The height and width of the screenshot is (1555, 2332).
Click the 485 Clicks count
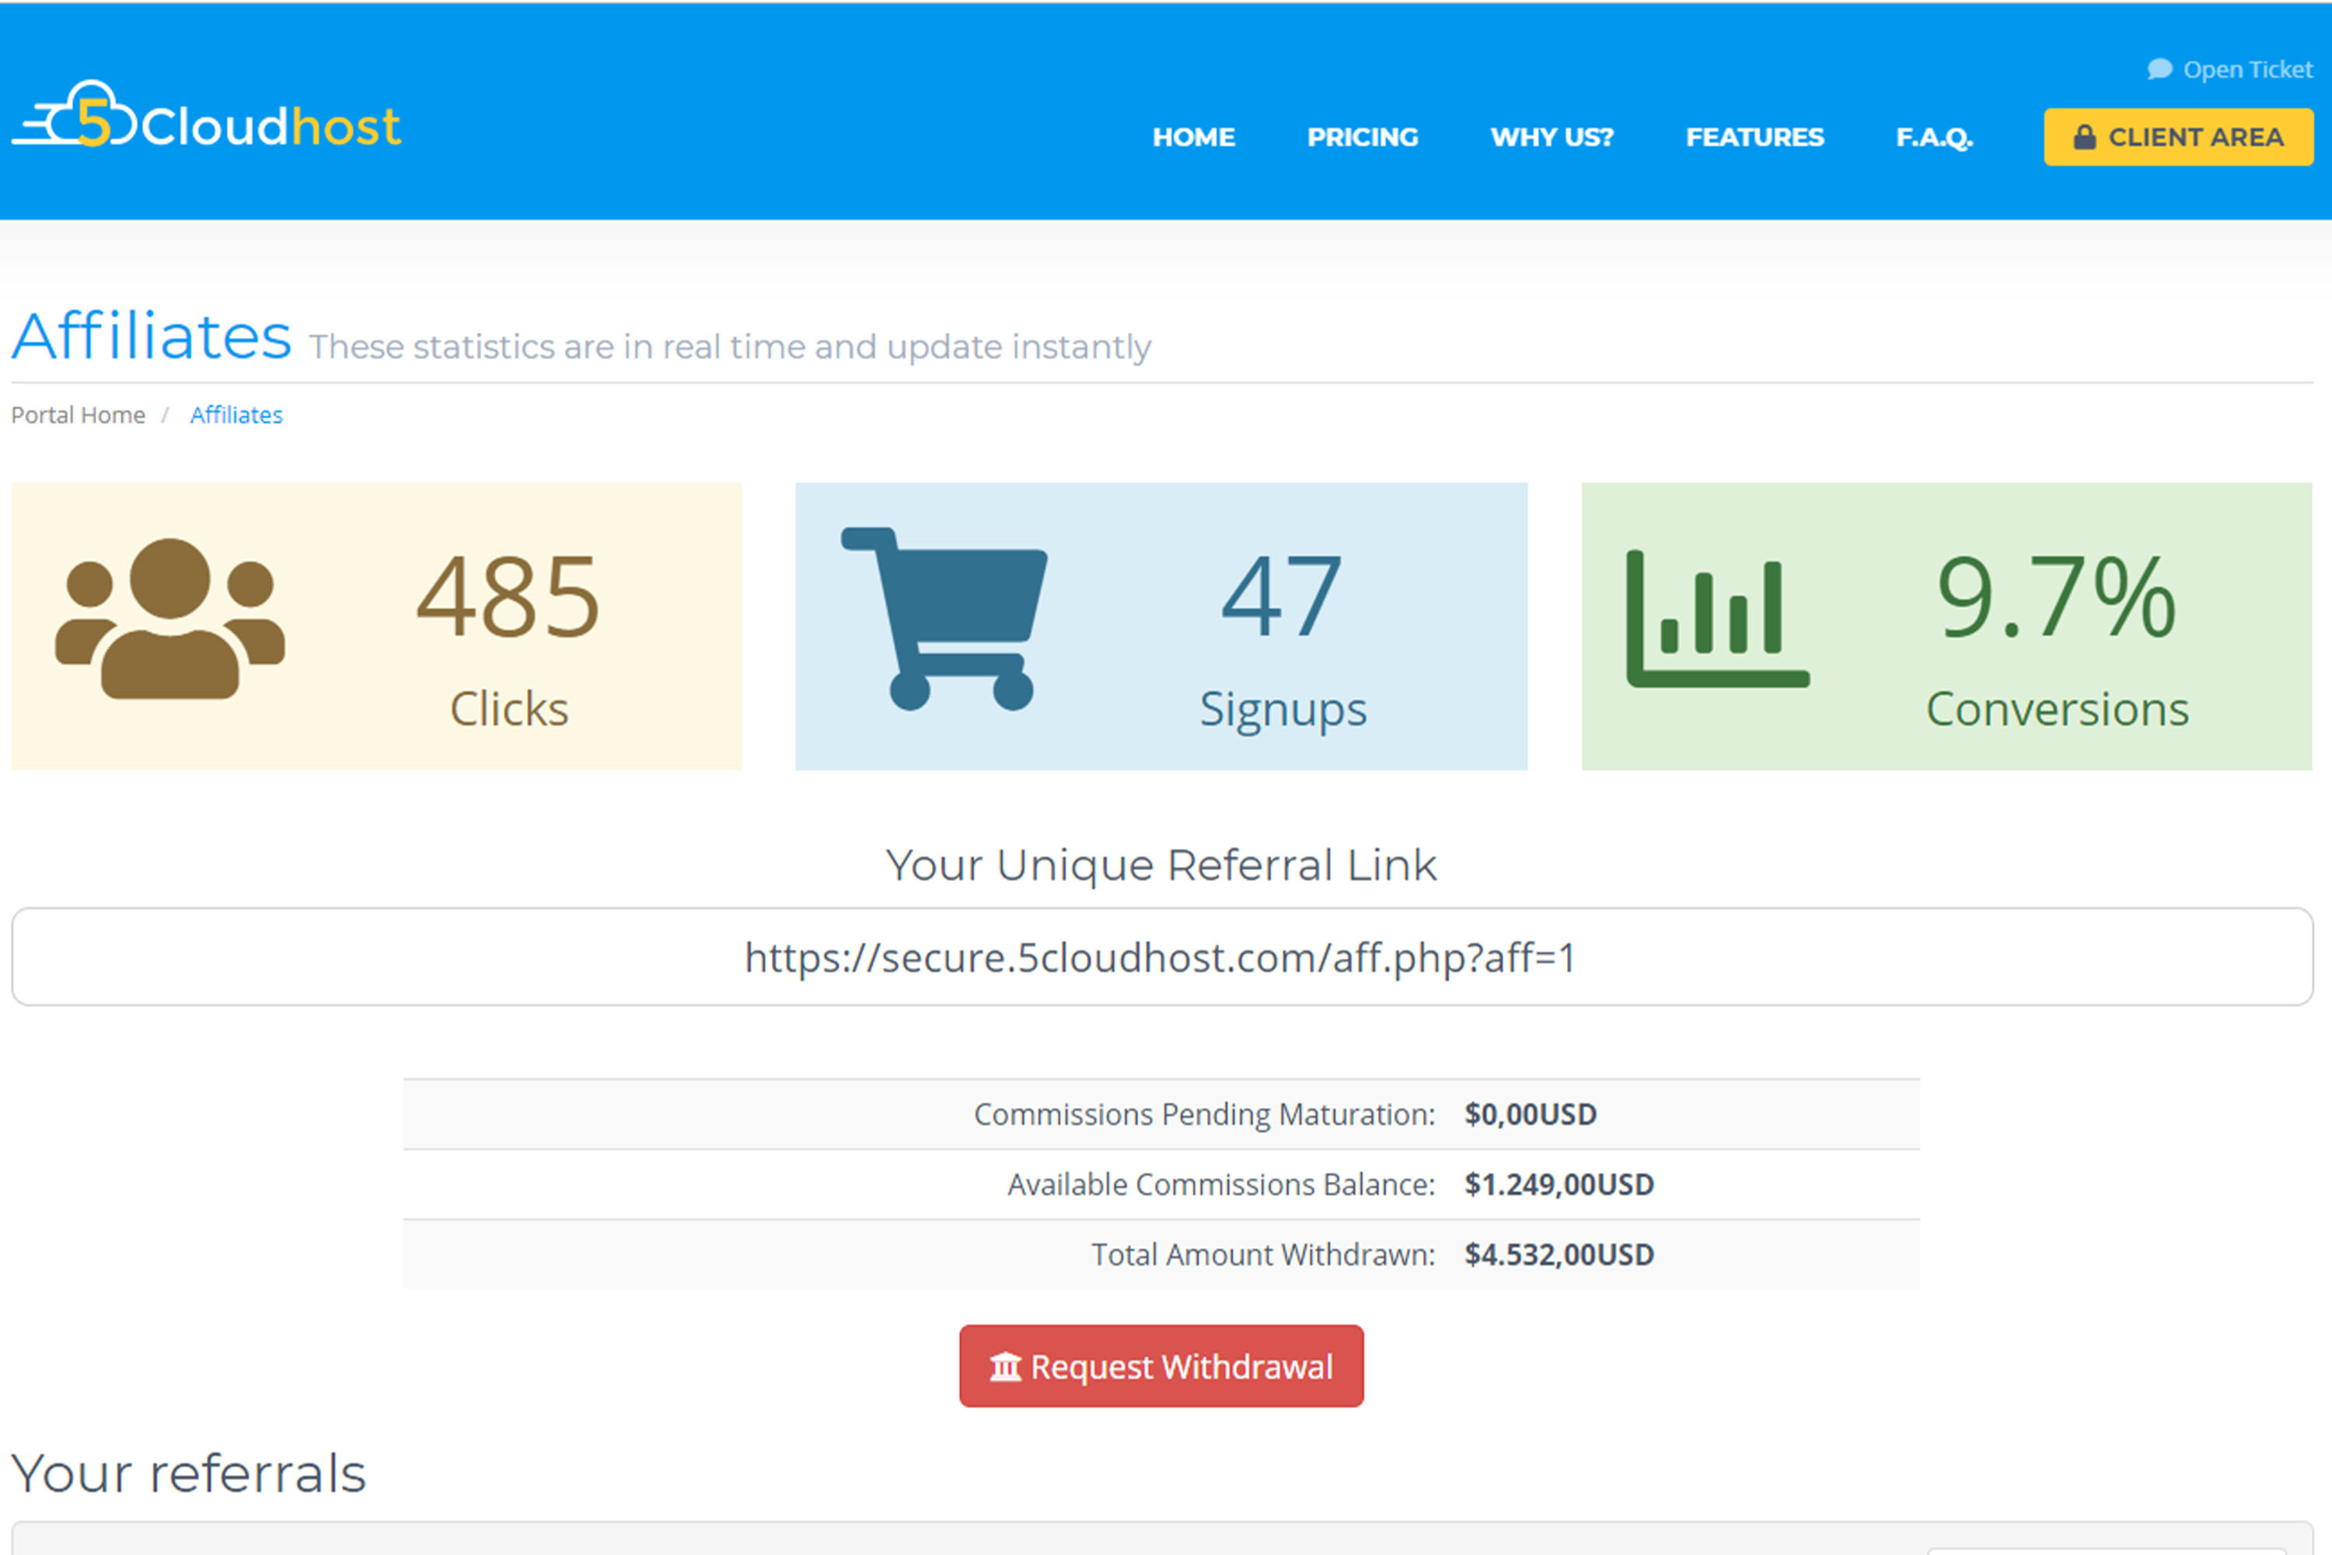[508, 598]
